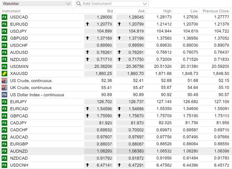Click the FX icon beside USDCAD

coord(4,17)
